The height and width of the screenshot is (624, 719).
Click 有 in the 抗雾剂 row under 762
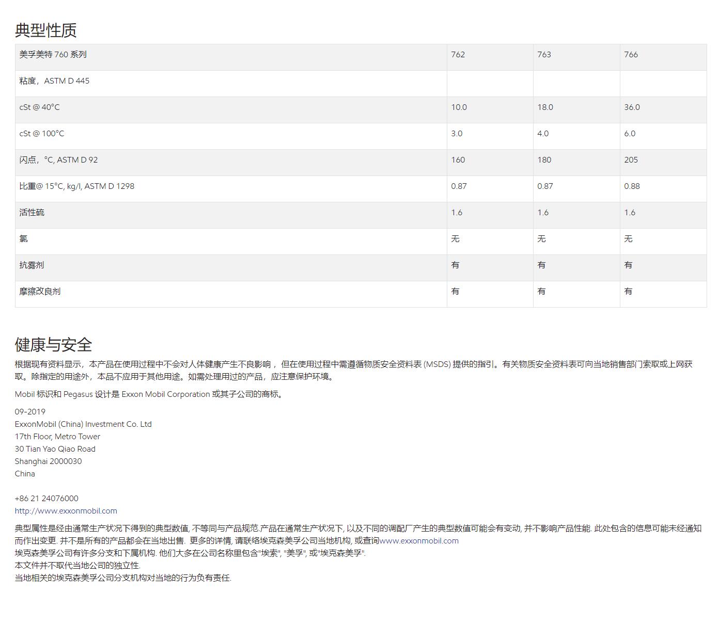click(455, 265)
